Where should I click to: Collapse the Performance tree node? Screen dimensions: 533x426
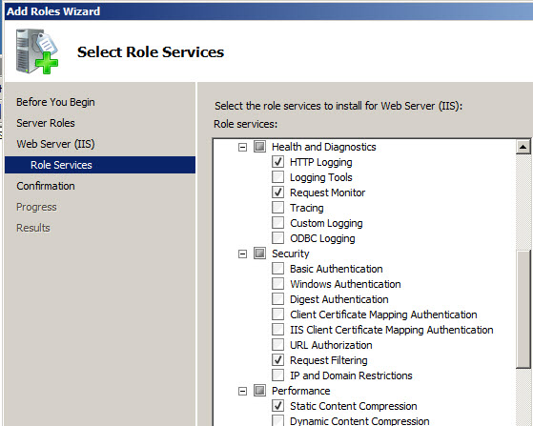click(x=242, y=392)
